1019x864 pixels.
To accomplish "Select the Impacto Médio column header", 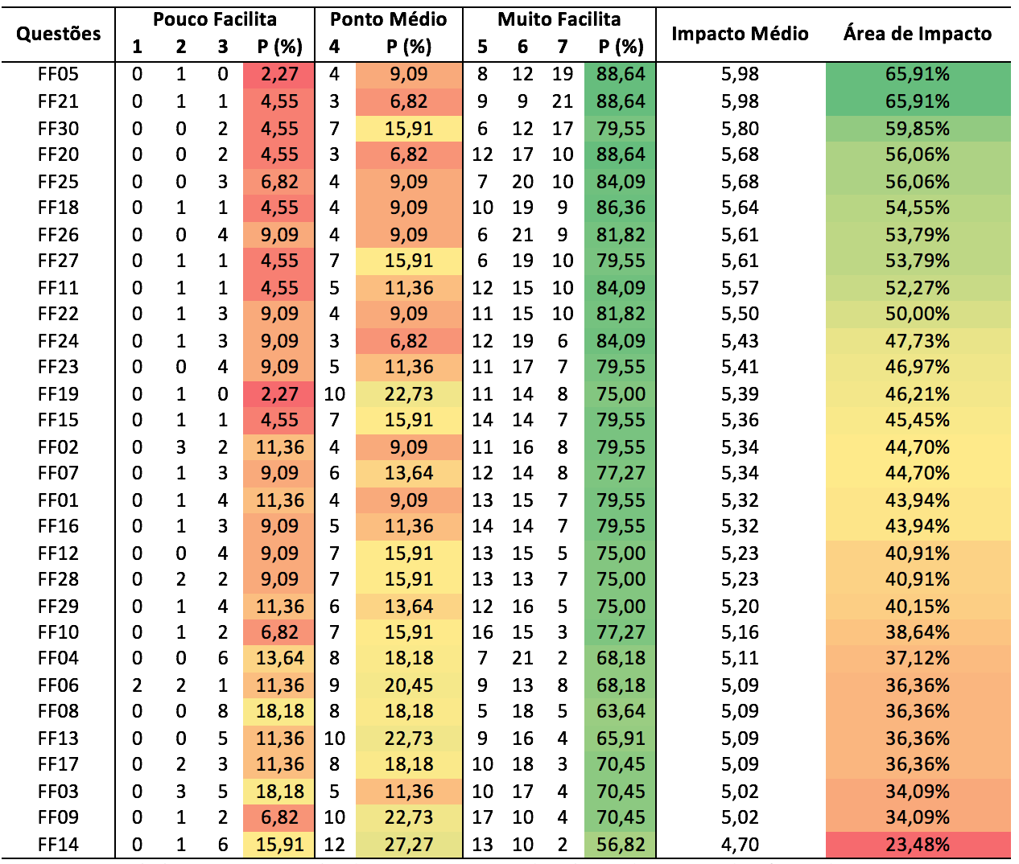I will [740, 34].
